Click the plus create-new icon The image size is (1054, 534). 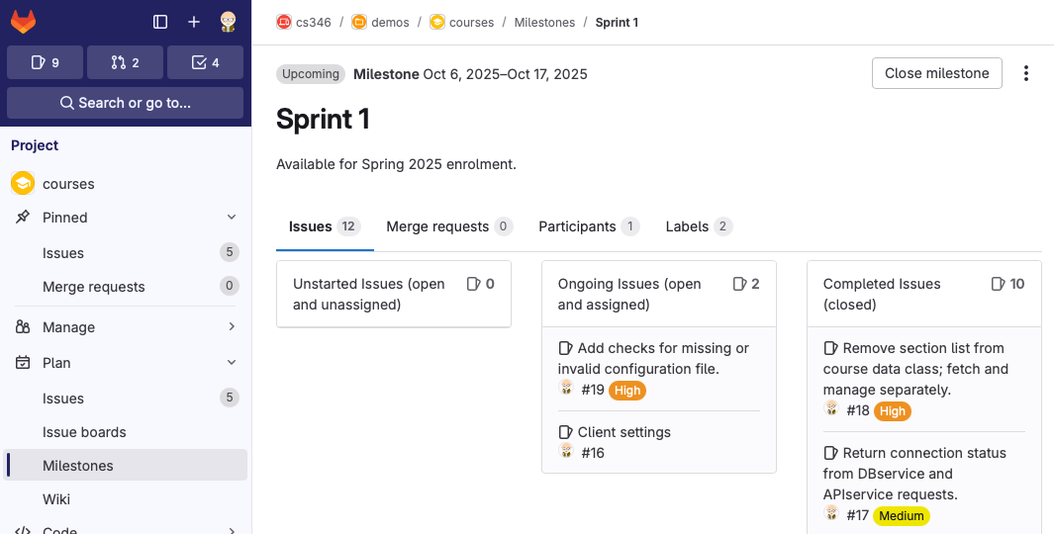click(194, 22)
